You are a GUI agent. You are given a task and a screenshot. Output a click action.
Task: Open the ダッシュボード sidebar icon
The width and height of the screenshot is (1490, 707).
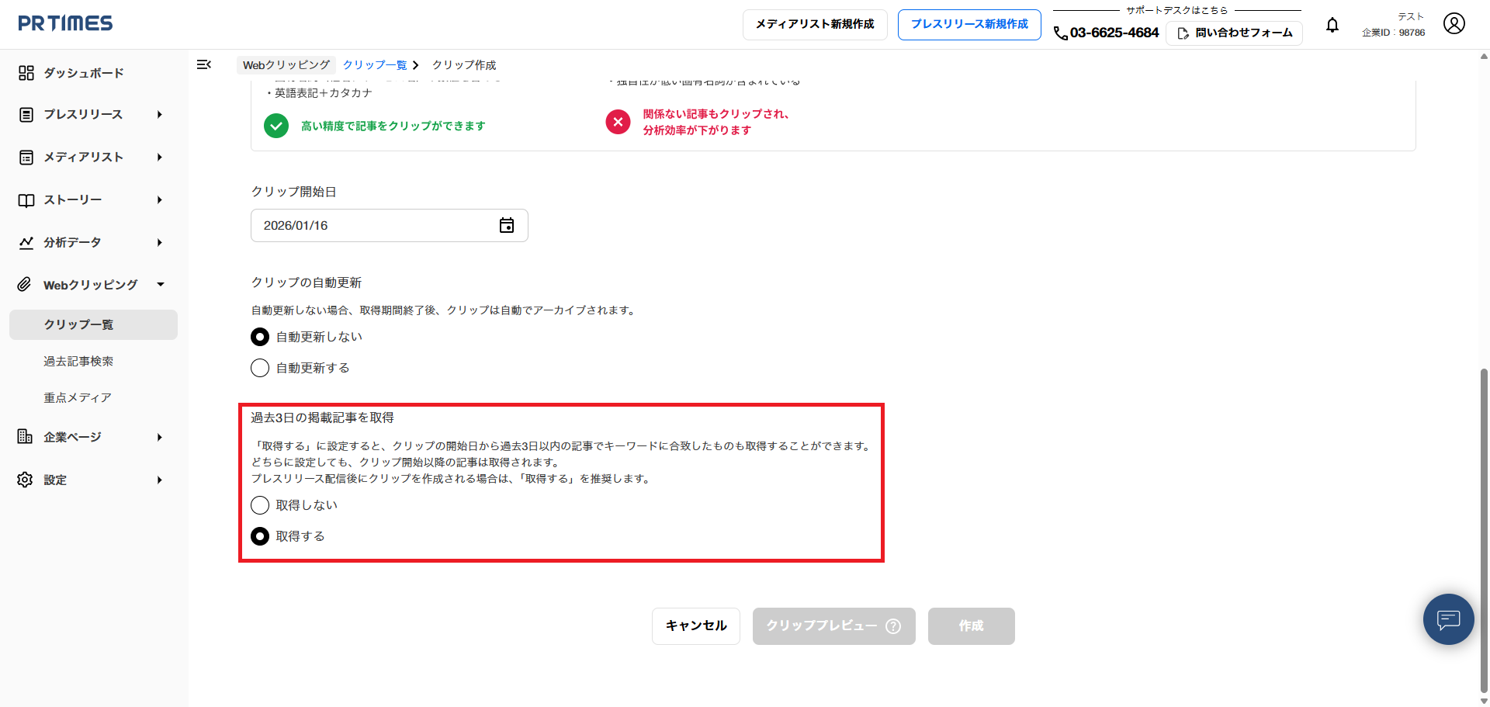[26, 72]
